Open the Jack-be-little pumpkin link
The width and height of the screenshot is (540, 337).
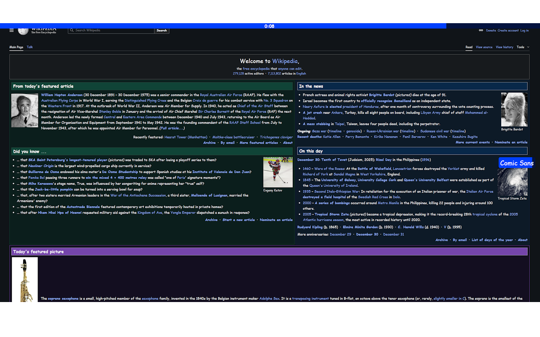click(x=54, y=190)
